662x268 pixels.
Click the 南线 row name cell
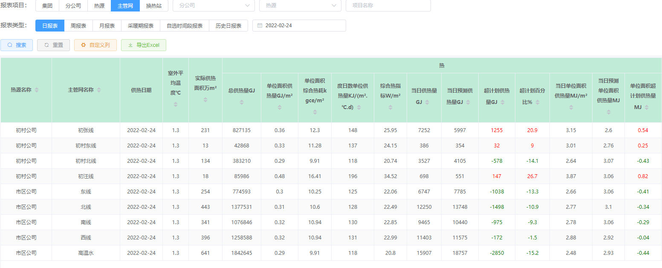click(86, 222)
